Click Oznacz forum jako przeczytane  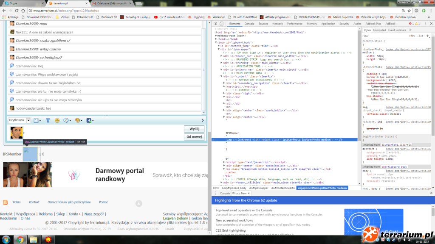point(69,202)
